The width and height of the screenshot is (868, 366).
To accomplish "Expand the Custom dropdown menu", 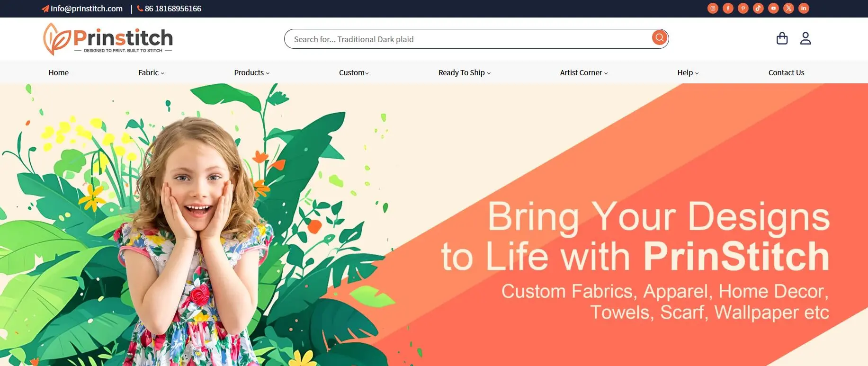I will pyautogui.click(x=354, y=72).
